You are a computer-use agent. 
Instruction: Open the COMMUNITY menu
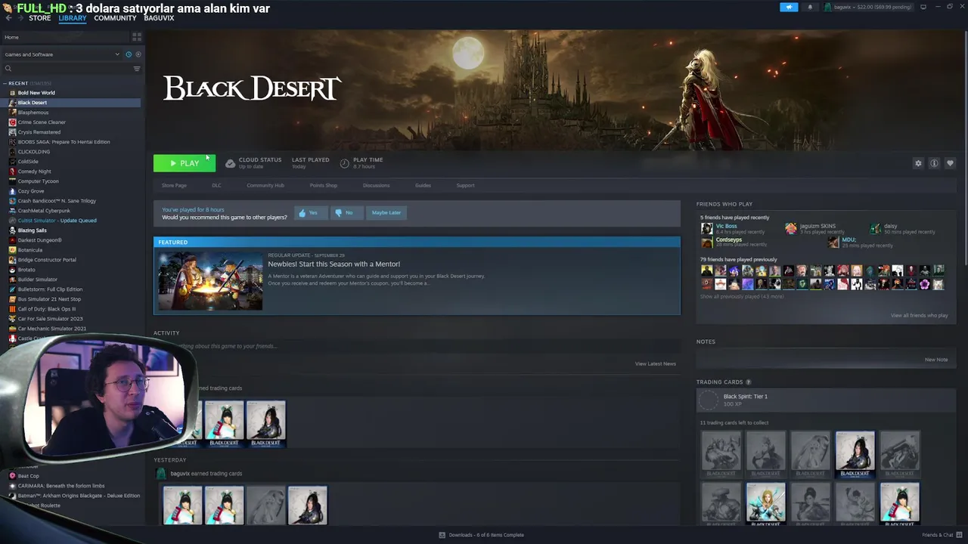point(115,18)
